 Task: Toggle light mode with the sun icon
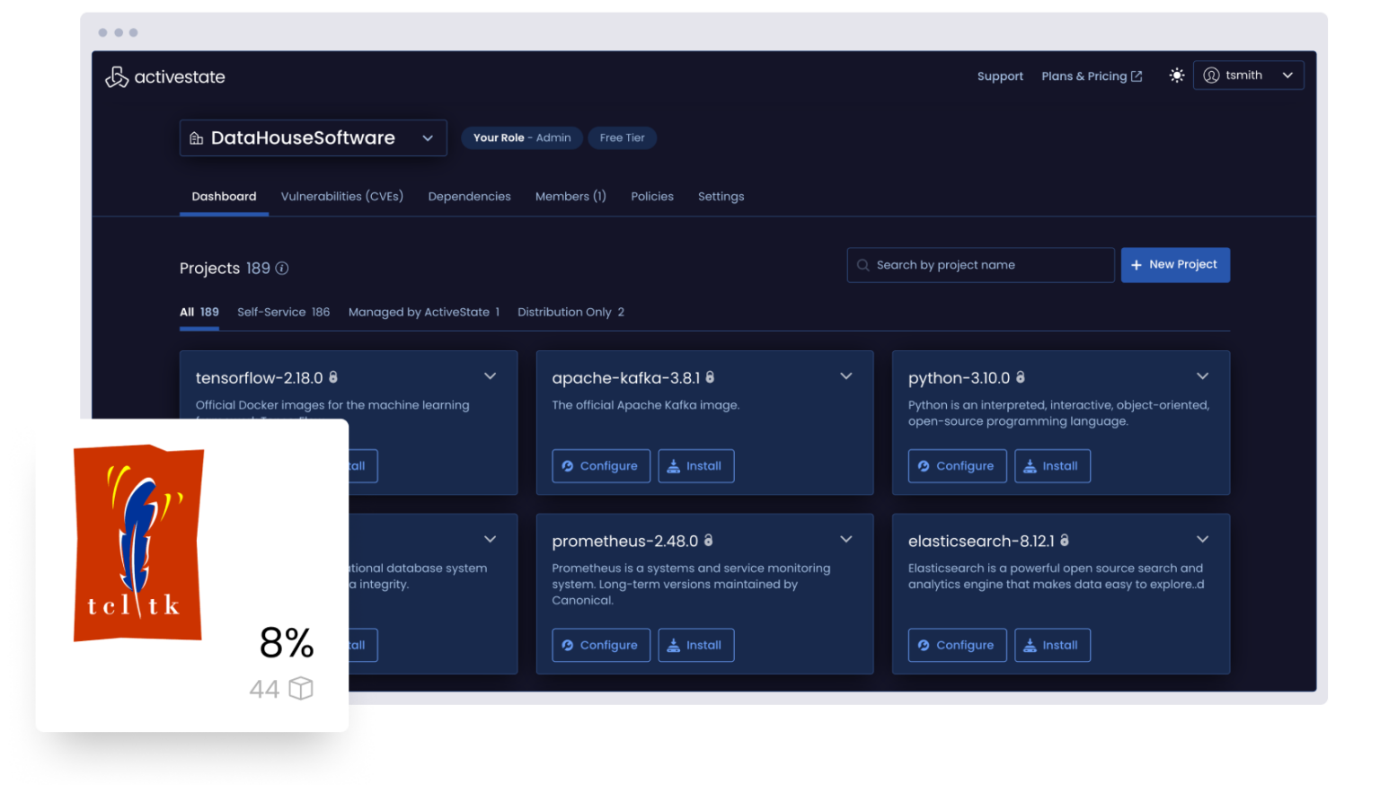pos(1177,75)
